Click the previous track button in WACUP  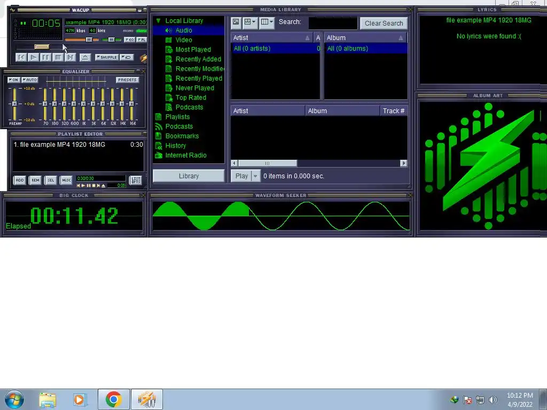coord(21,57)
